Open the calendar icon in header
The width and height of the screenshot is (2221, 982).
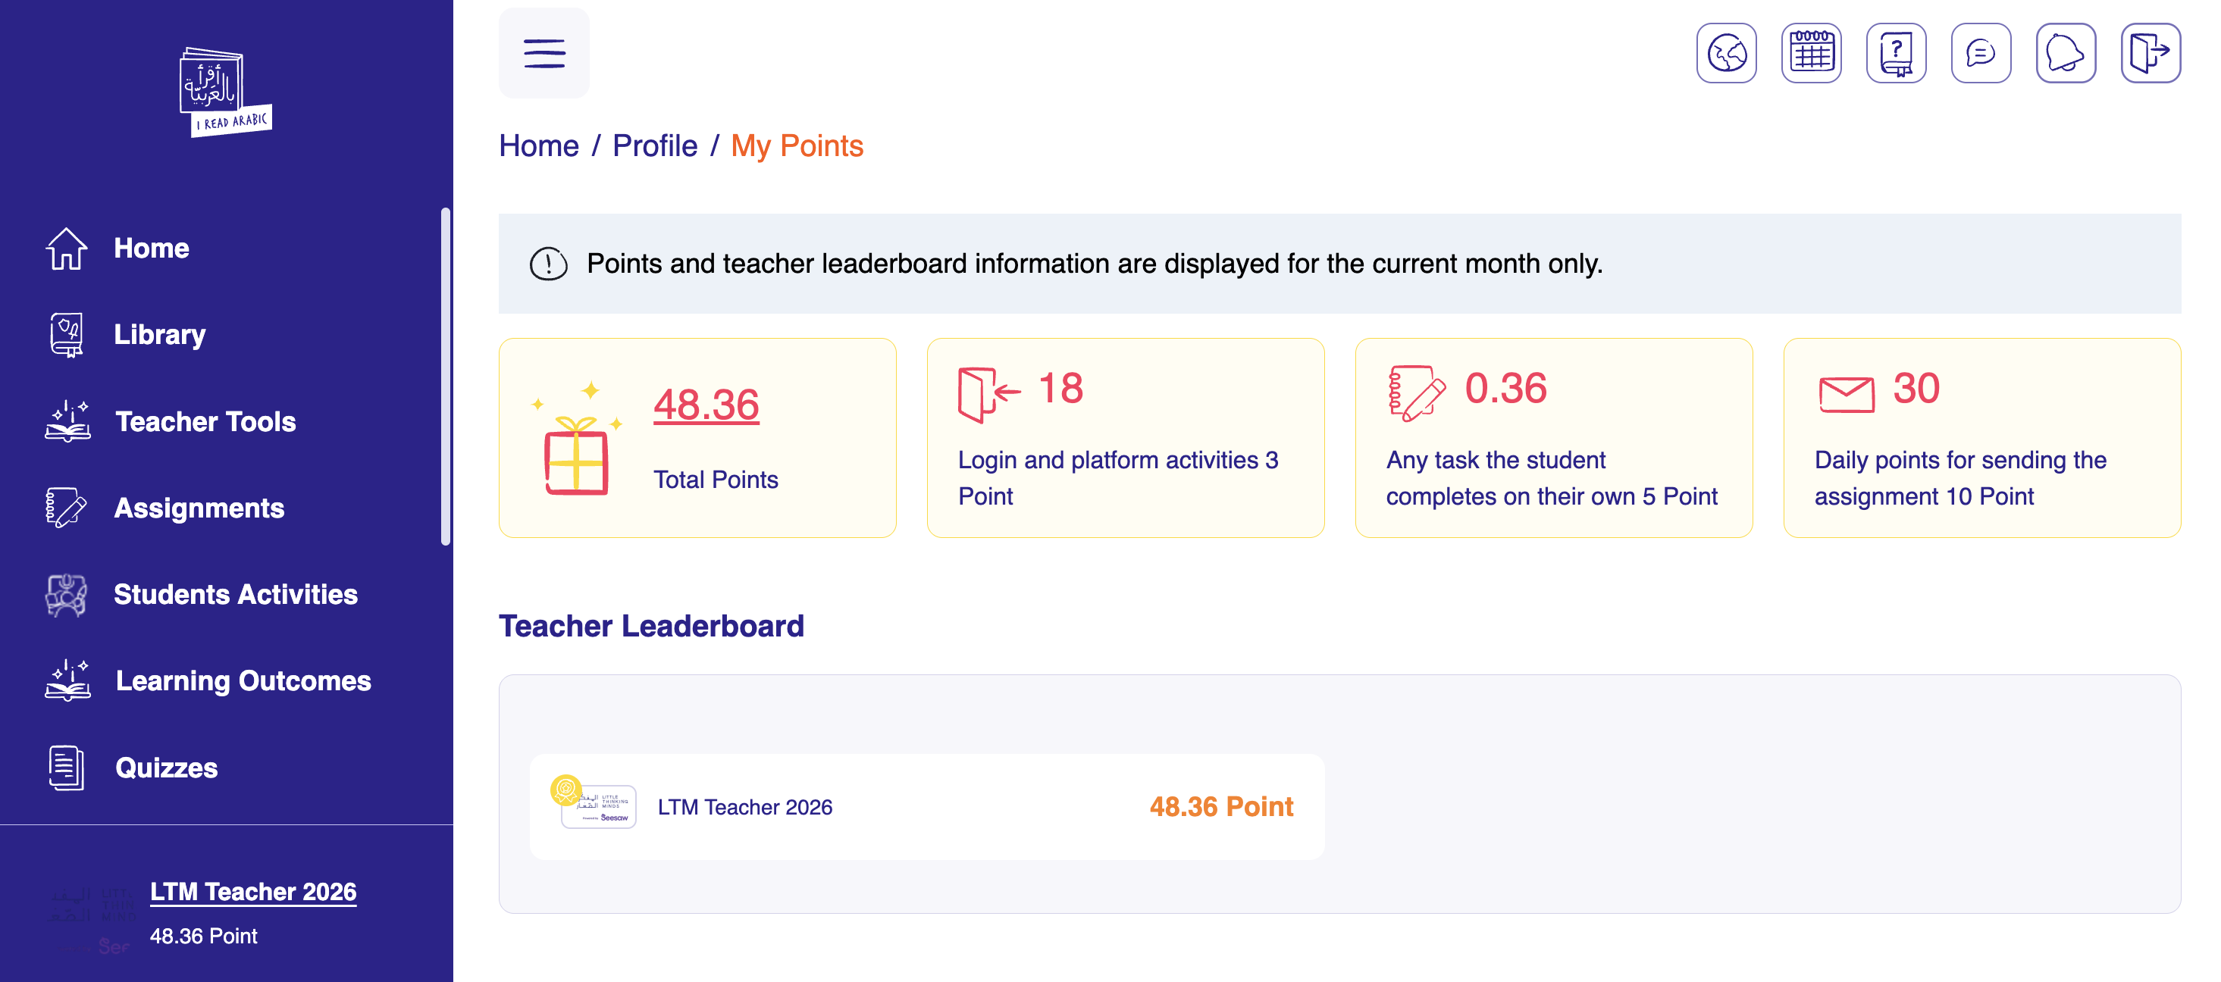tap(1811, 54)
